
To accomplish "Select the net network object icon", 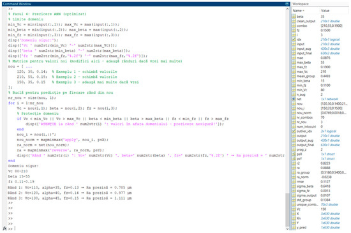I will (x=294, y=99).
